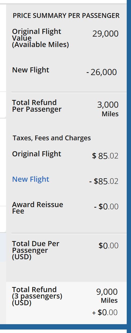Click the Total Refund Per Passenger label
Image resolution: width=131 pixels, height=333 pixels.
click(37, 106)
